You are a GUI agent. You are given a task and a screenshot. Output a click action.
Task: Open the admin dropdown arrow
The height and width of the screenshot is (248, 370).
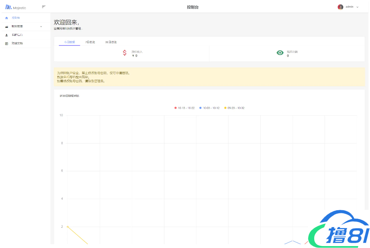(x=357, y=7)
